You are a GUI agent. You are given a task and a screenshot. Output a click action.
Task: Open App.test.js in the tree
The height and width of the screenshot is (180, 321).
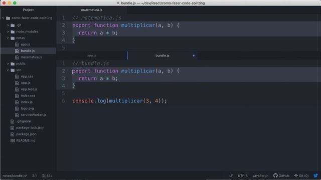[29, 89]
